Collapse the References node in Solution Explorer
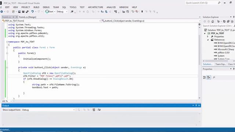Viewport: 235px width, 132px height. [x=208, y=40]
